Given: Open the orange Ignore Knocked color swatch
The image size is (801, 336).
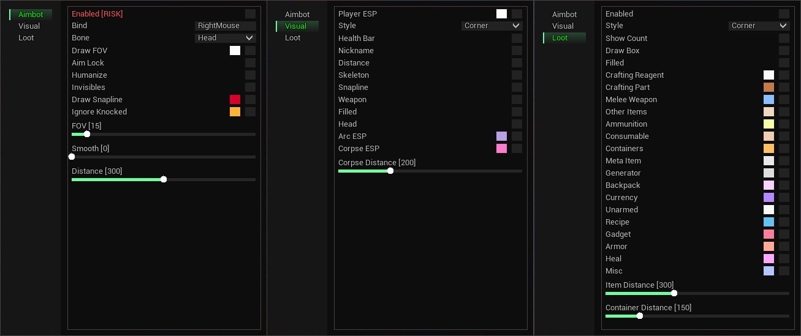Looking at the screenshot, I should click(235, 111).
